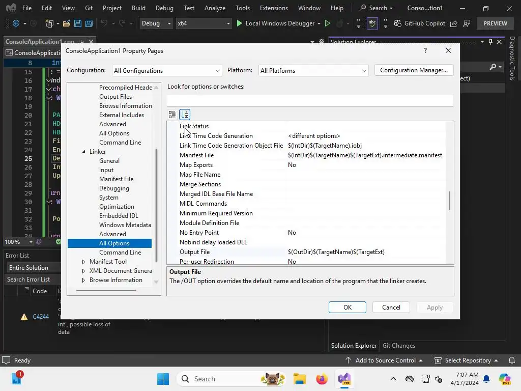Select the Output File property row
521x391 pixels.
(x=310, y=252)
